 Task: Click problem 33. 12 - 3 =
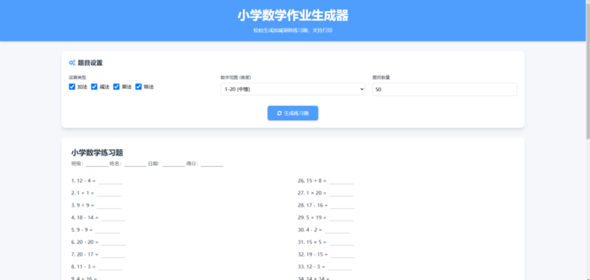tap(312, 266)
